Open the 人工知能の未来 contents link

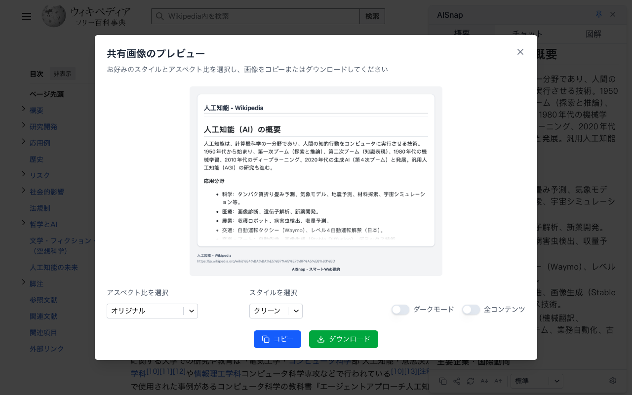54,268
